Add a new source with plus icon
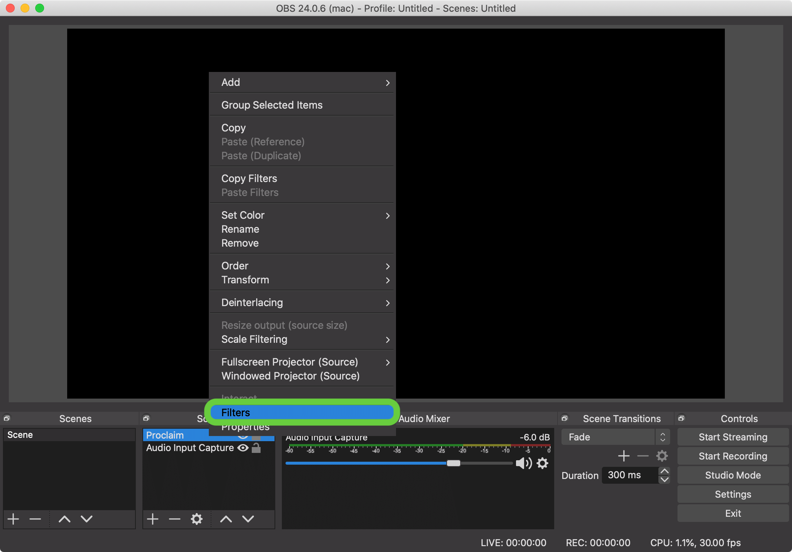Screen dimensions: 792x552 [x=153, y=519]
